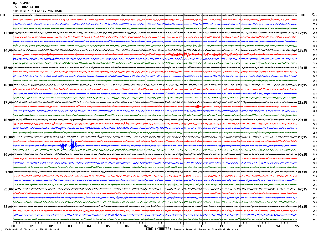318x233 pixels.
Task: Click the DC offset value 584
Action: (x=315, y=202)
